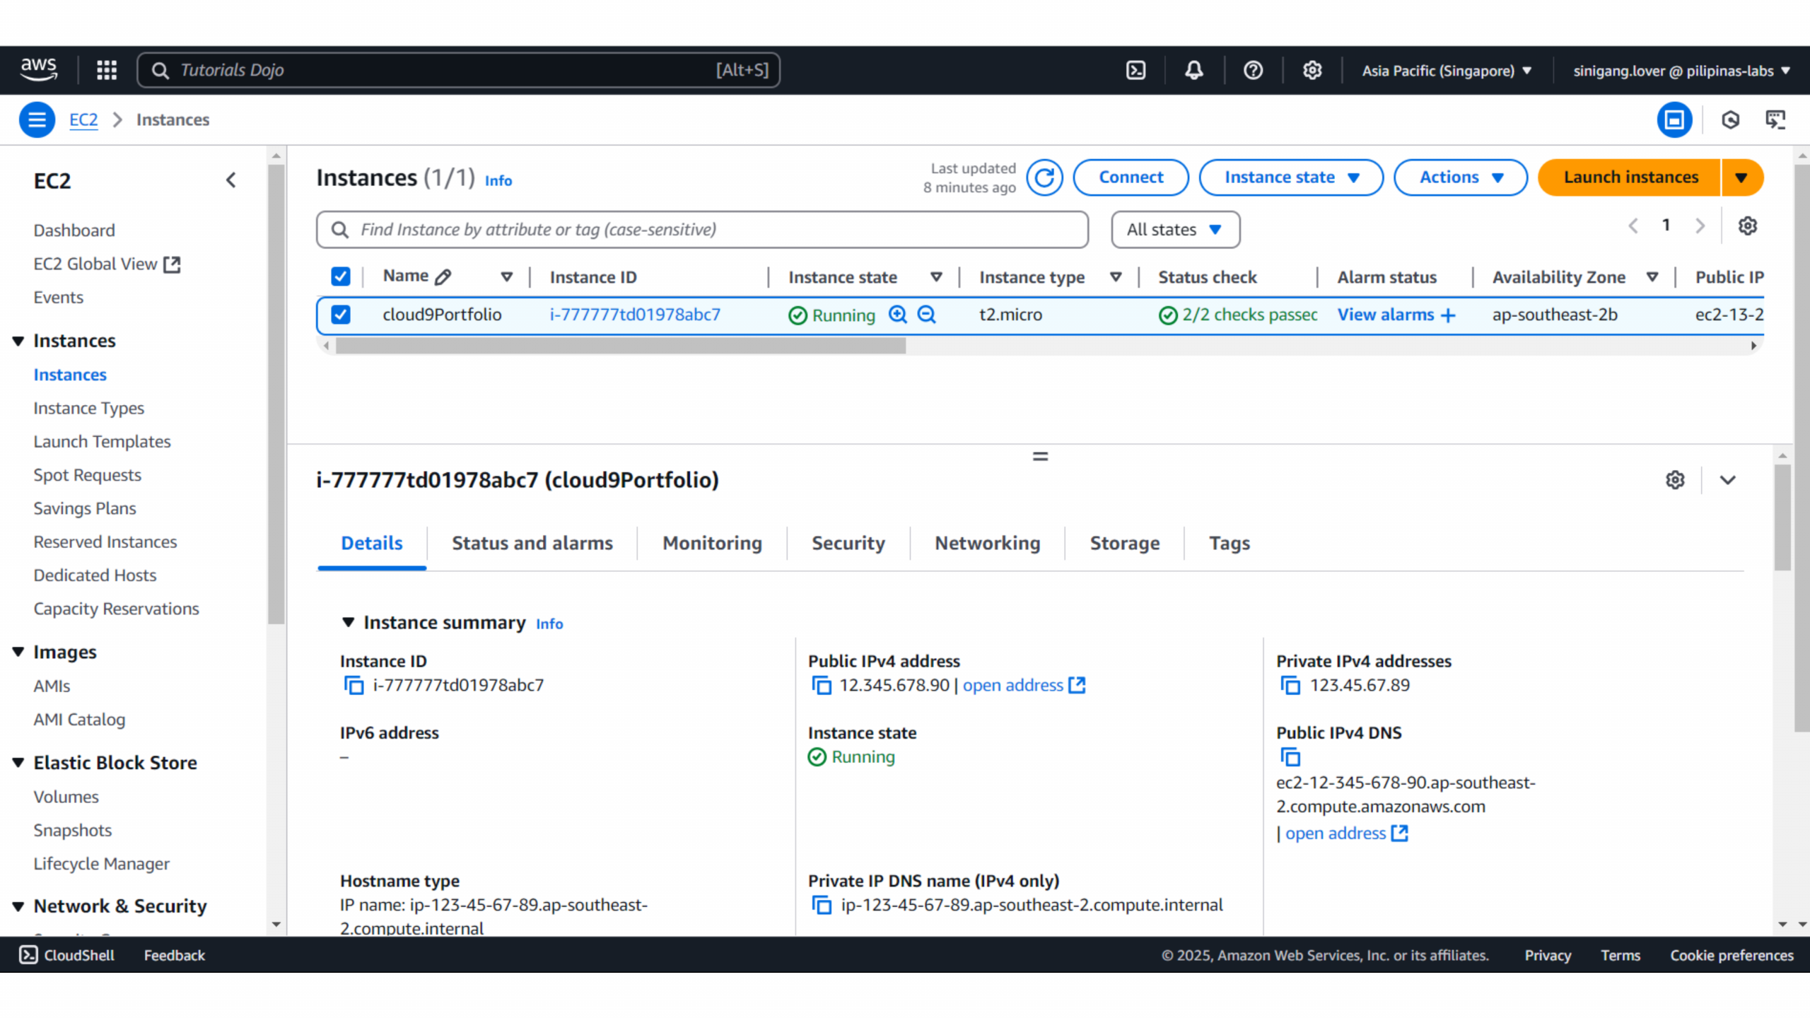This screenshot has height=1018, width=1810.
Task: Switch to the Networking tab
Action: coord(987,543)
